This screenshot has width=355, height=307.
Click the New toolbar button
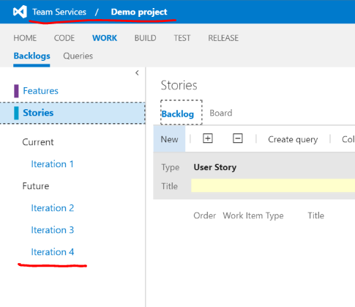coord(169,139)
